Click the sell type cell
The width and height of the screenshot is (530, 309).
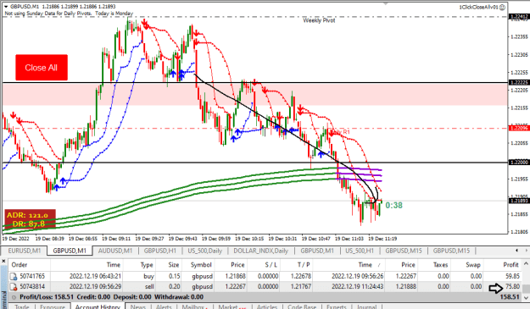click(x=149, y=287)
